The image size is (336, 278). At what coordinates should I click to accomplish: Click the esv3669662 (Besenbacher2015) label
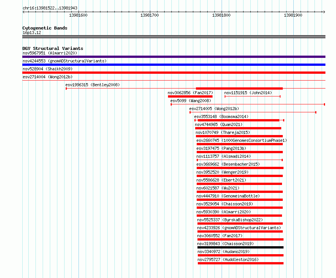point(228,164)
